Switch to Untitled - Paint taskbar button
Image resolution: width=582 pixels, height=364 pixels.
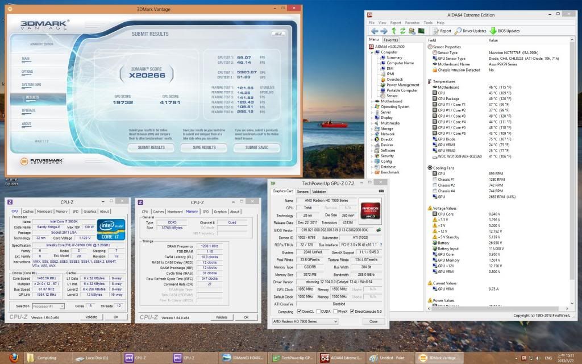coord(390,358)
